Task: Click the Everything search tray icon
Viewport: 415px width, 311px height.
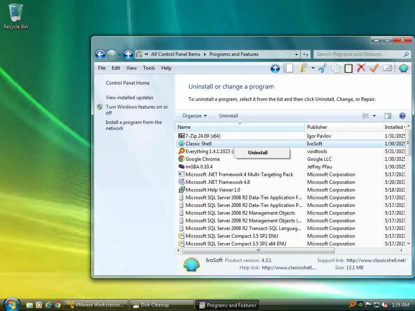Action: (x=352, y=305)
